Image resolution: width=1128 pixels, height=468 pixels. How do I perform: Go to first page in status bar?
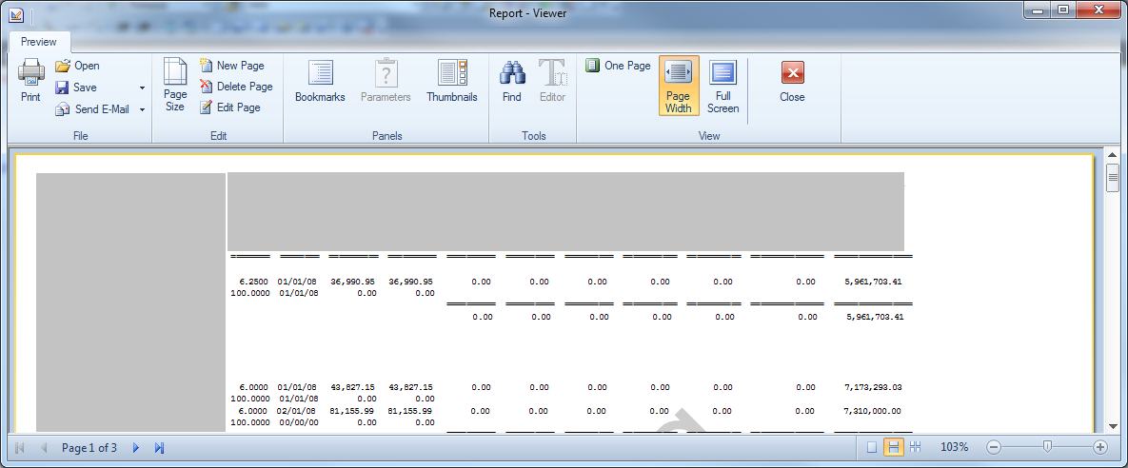(x=19, y=448)
